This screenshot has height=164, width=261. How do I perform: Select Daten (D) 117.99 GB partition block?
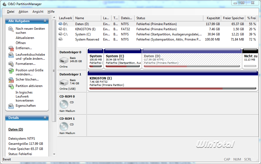point(192,59)
